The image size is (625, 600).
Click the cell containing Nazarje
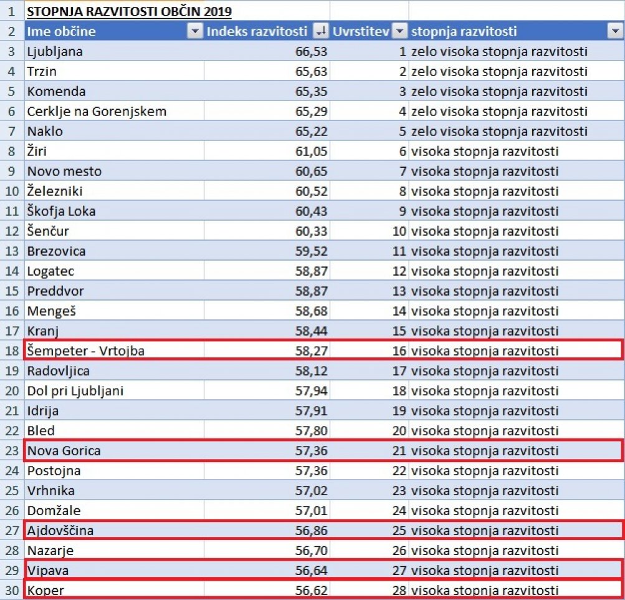point(115,550)
